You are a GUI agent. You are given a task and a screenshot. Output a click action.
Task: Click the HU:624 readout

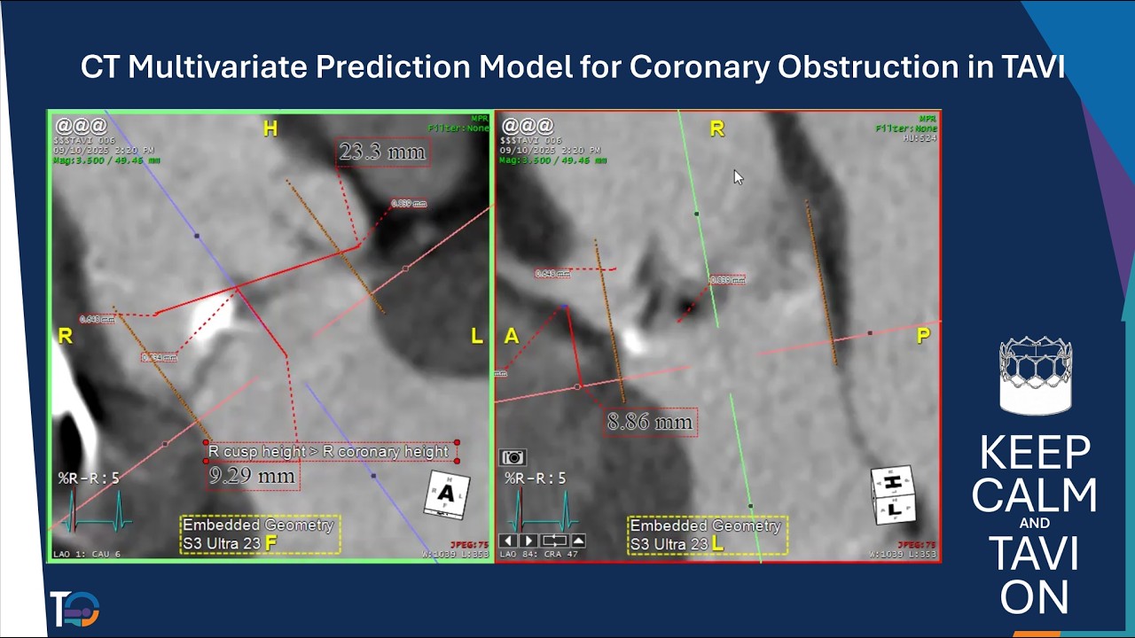[x=920, y=138]
